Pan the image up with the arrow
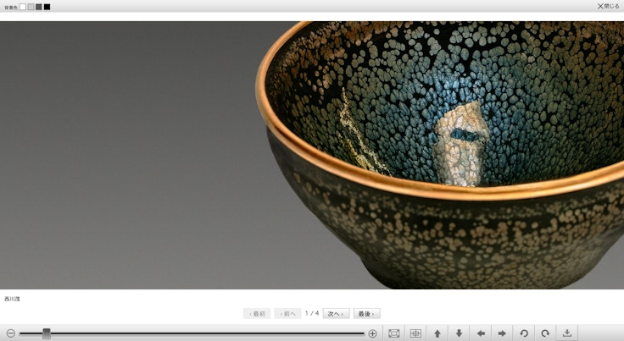 (437, 333)
